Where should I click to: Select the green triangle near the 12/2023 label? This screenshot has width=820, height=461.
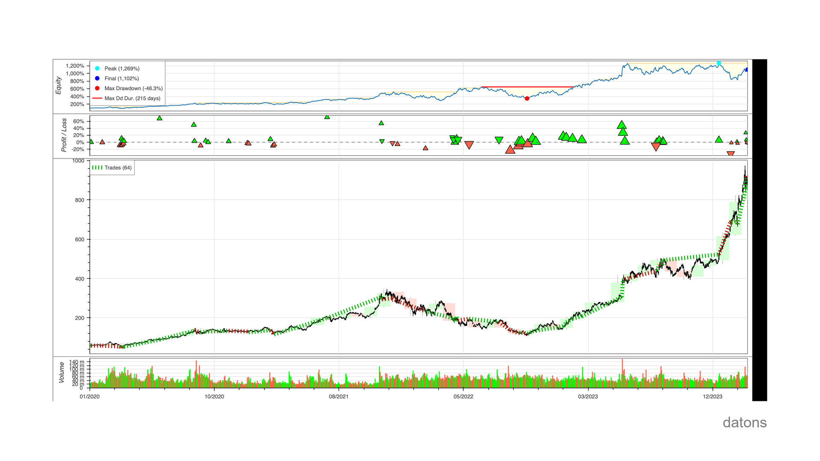click(x=719, y=139)
